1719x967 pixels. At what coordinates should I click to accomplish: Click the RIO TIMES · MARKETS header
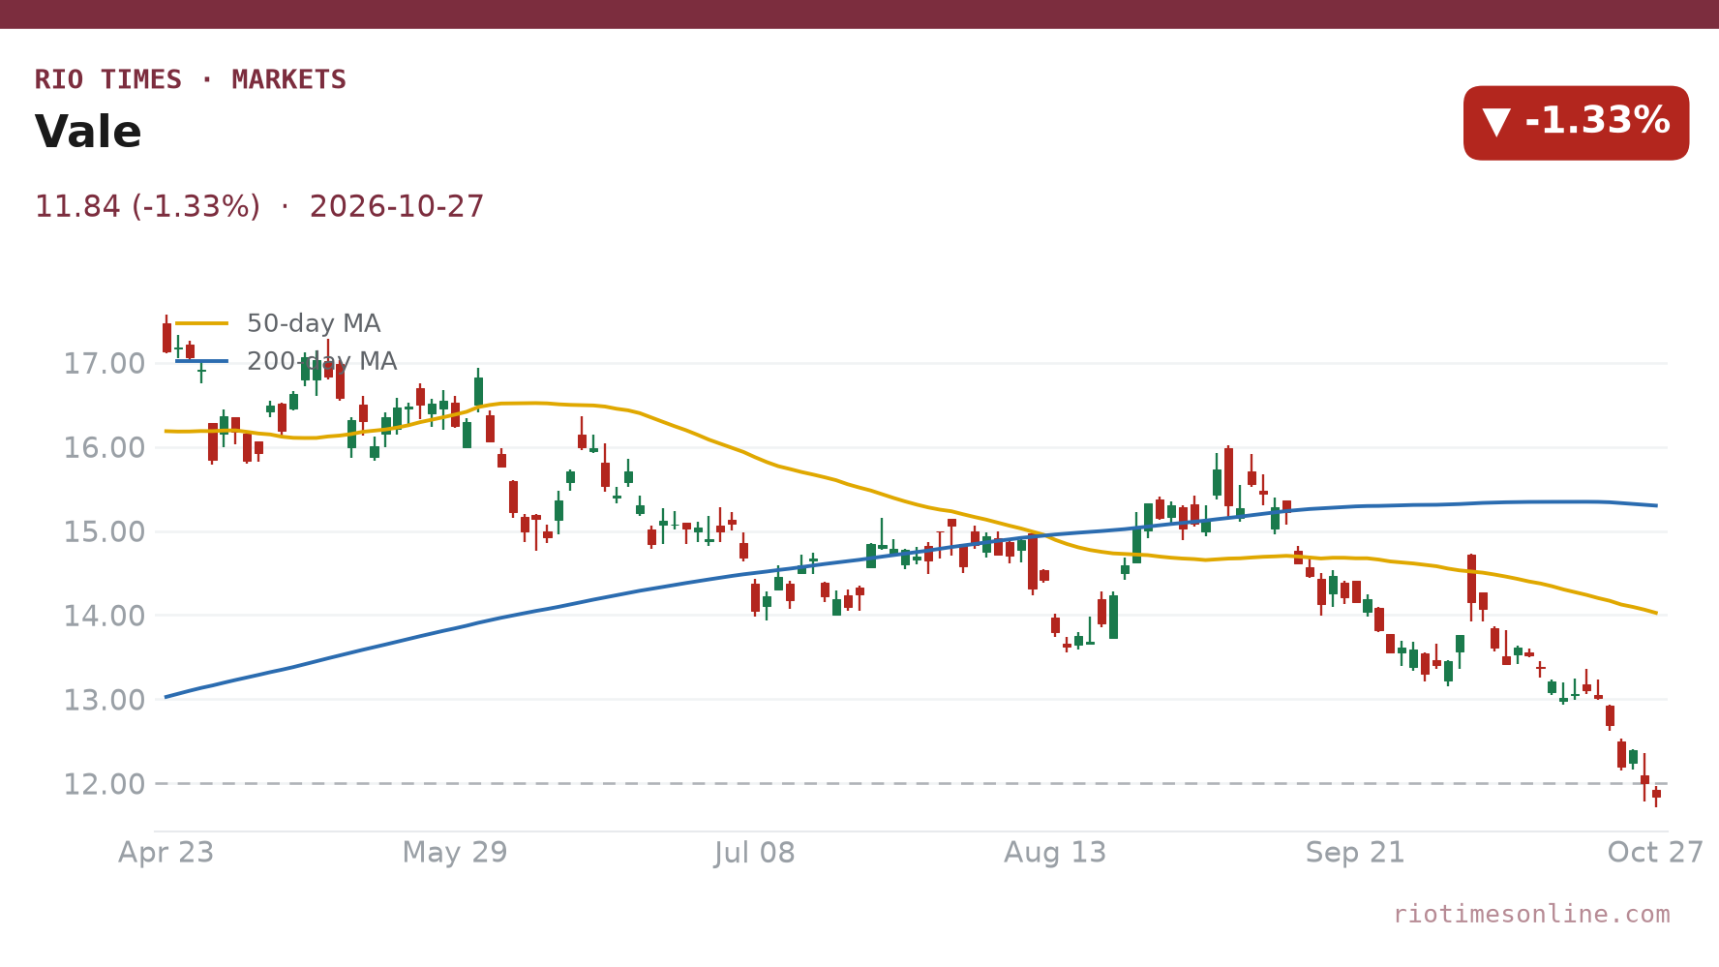(x=191, y=79)
